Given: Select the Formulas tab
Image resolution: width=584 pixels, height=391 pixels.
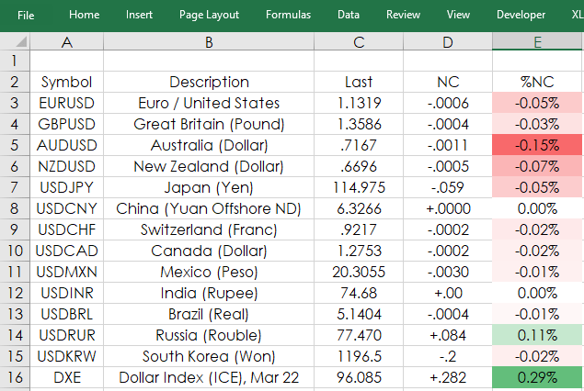Looking at the screenshot, I should tap(288, 15).
